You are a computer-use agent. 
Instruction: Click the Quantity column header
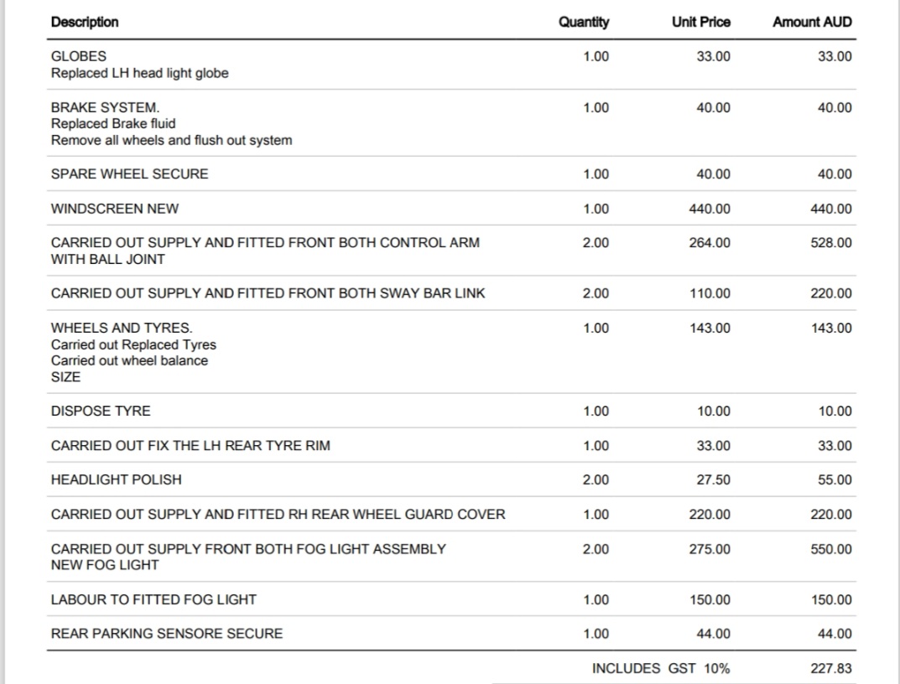click(584, 22)
